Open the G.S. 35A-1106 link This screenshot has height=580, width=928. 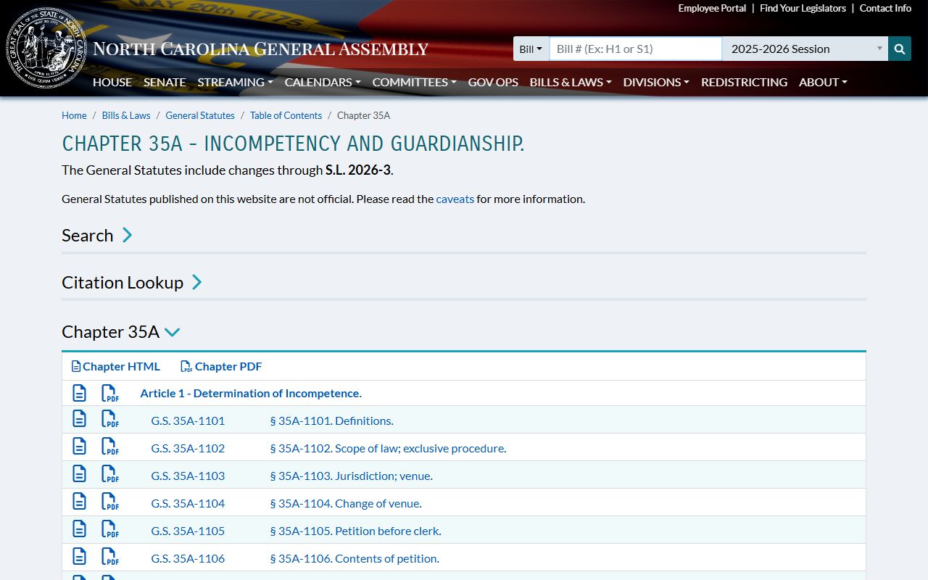point(188,558)
